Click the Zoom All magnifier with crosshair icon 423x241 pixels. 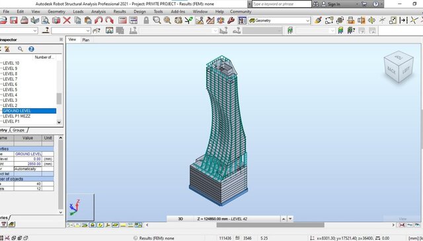pos(167,20)
